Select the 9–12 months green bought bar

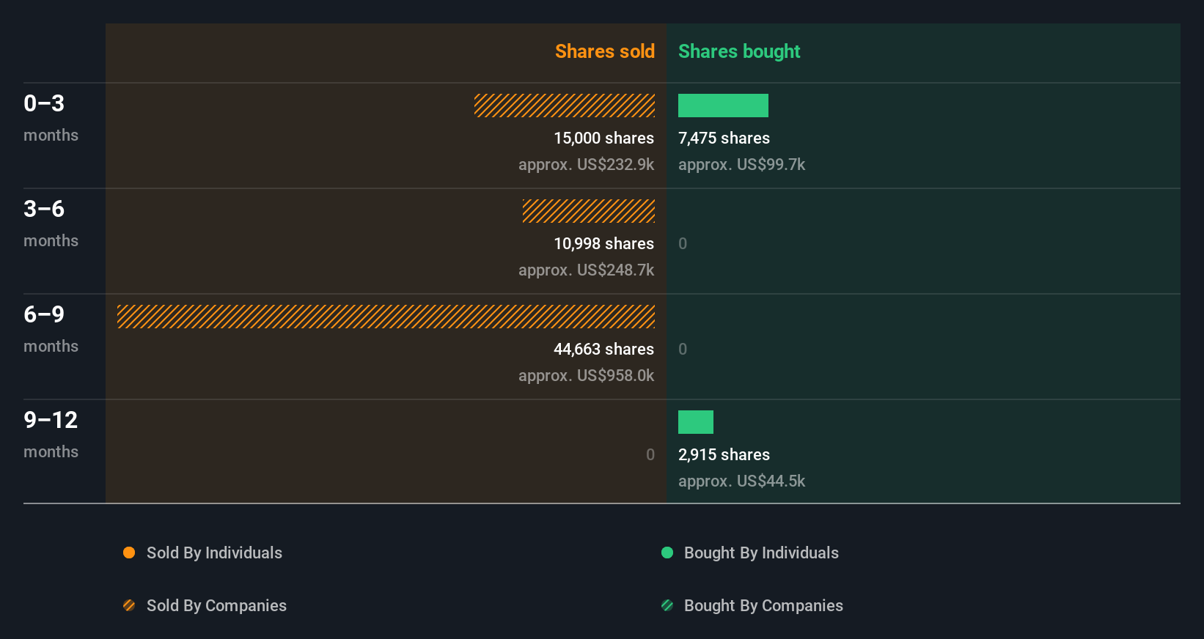pos(696,422)
